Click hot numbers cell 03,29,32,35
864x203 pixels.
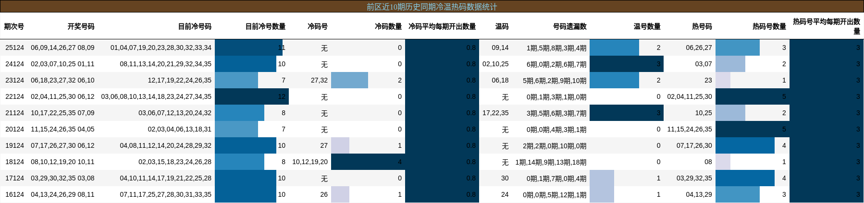[694, 178]
